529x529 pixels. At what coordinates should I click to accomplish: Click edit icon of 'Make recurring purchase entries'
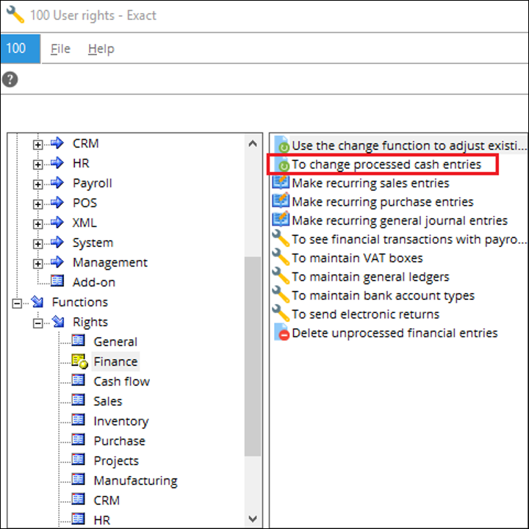tap(281, 201)
